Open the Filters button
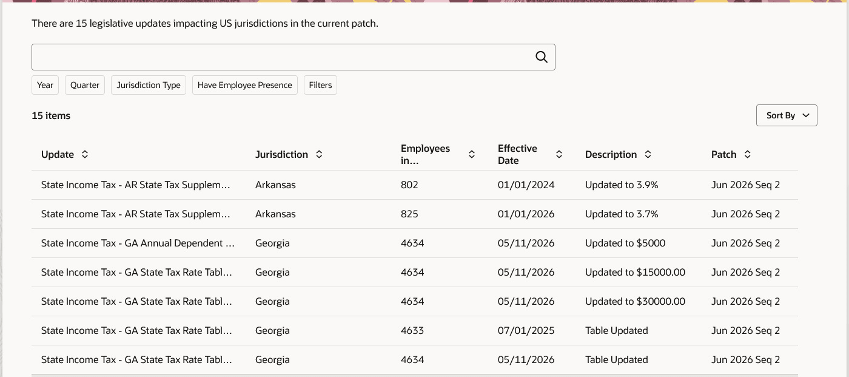This screenshot has height=377, width=849. click(x=320, y=85)
